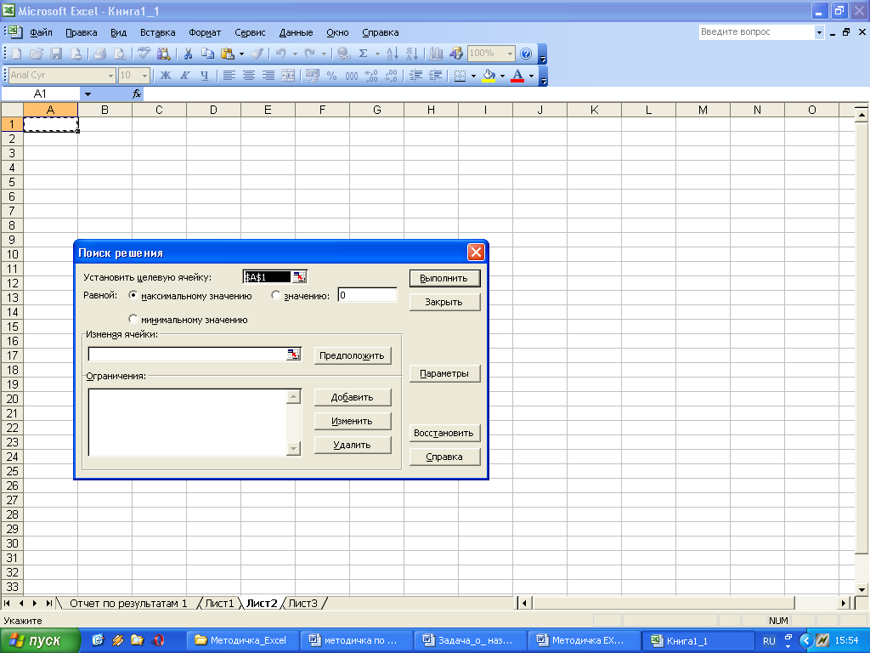870x653 pixels.
Task: Increase indent toolbar icon
Action: (x=436, y=76)
